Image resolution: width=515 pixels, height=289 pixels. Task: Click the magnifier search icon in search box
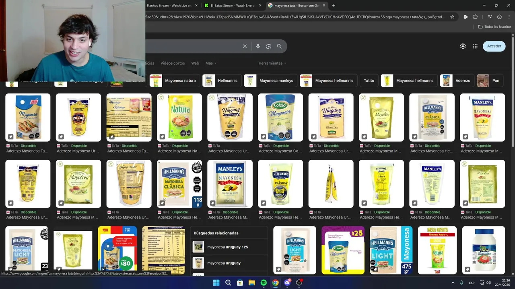point(279,46)
